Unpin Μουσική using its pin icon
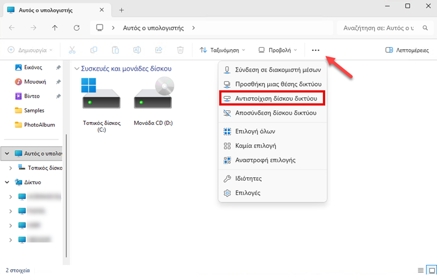 58,82
